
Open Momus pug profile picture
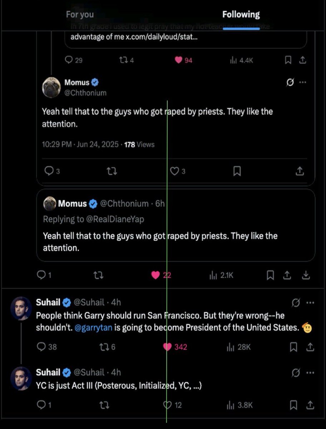[x=51, y=87]
